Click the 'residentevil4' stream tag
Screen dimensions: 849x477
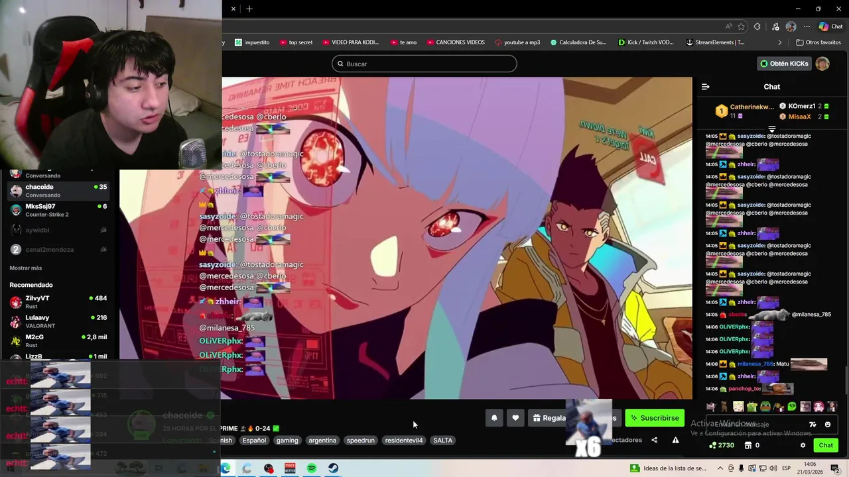pos(404,440)
